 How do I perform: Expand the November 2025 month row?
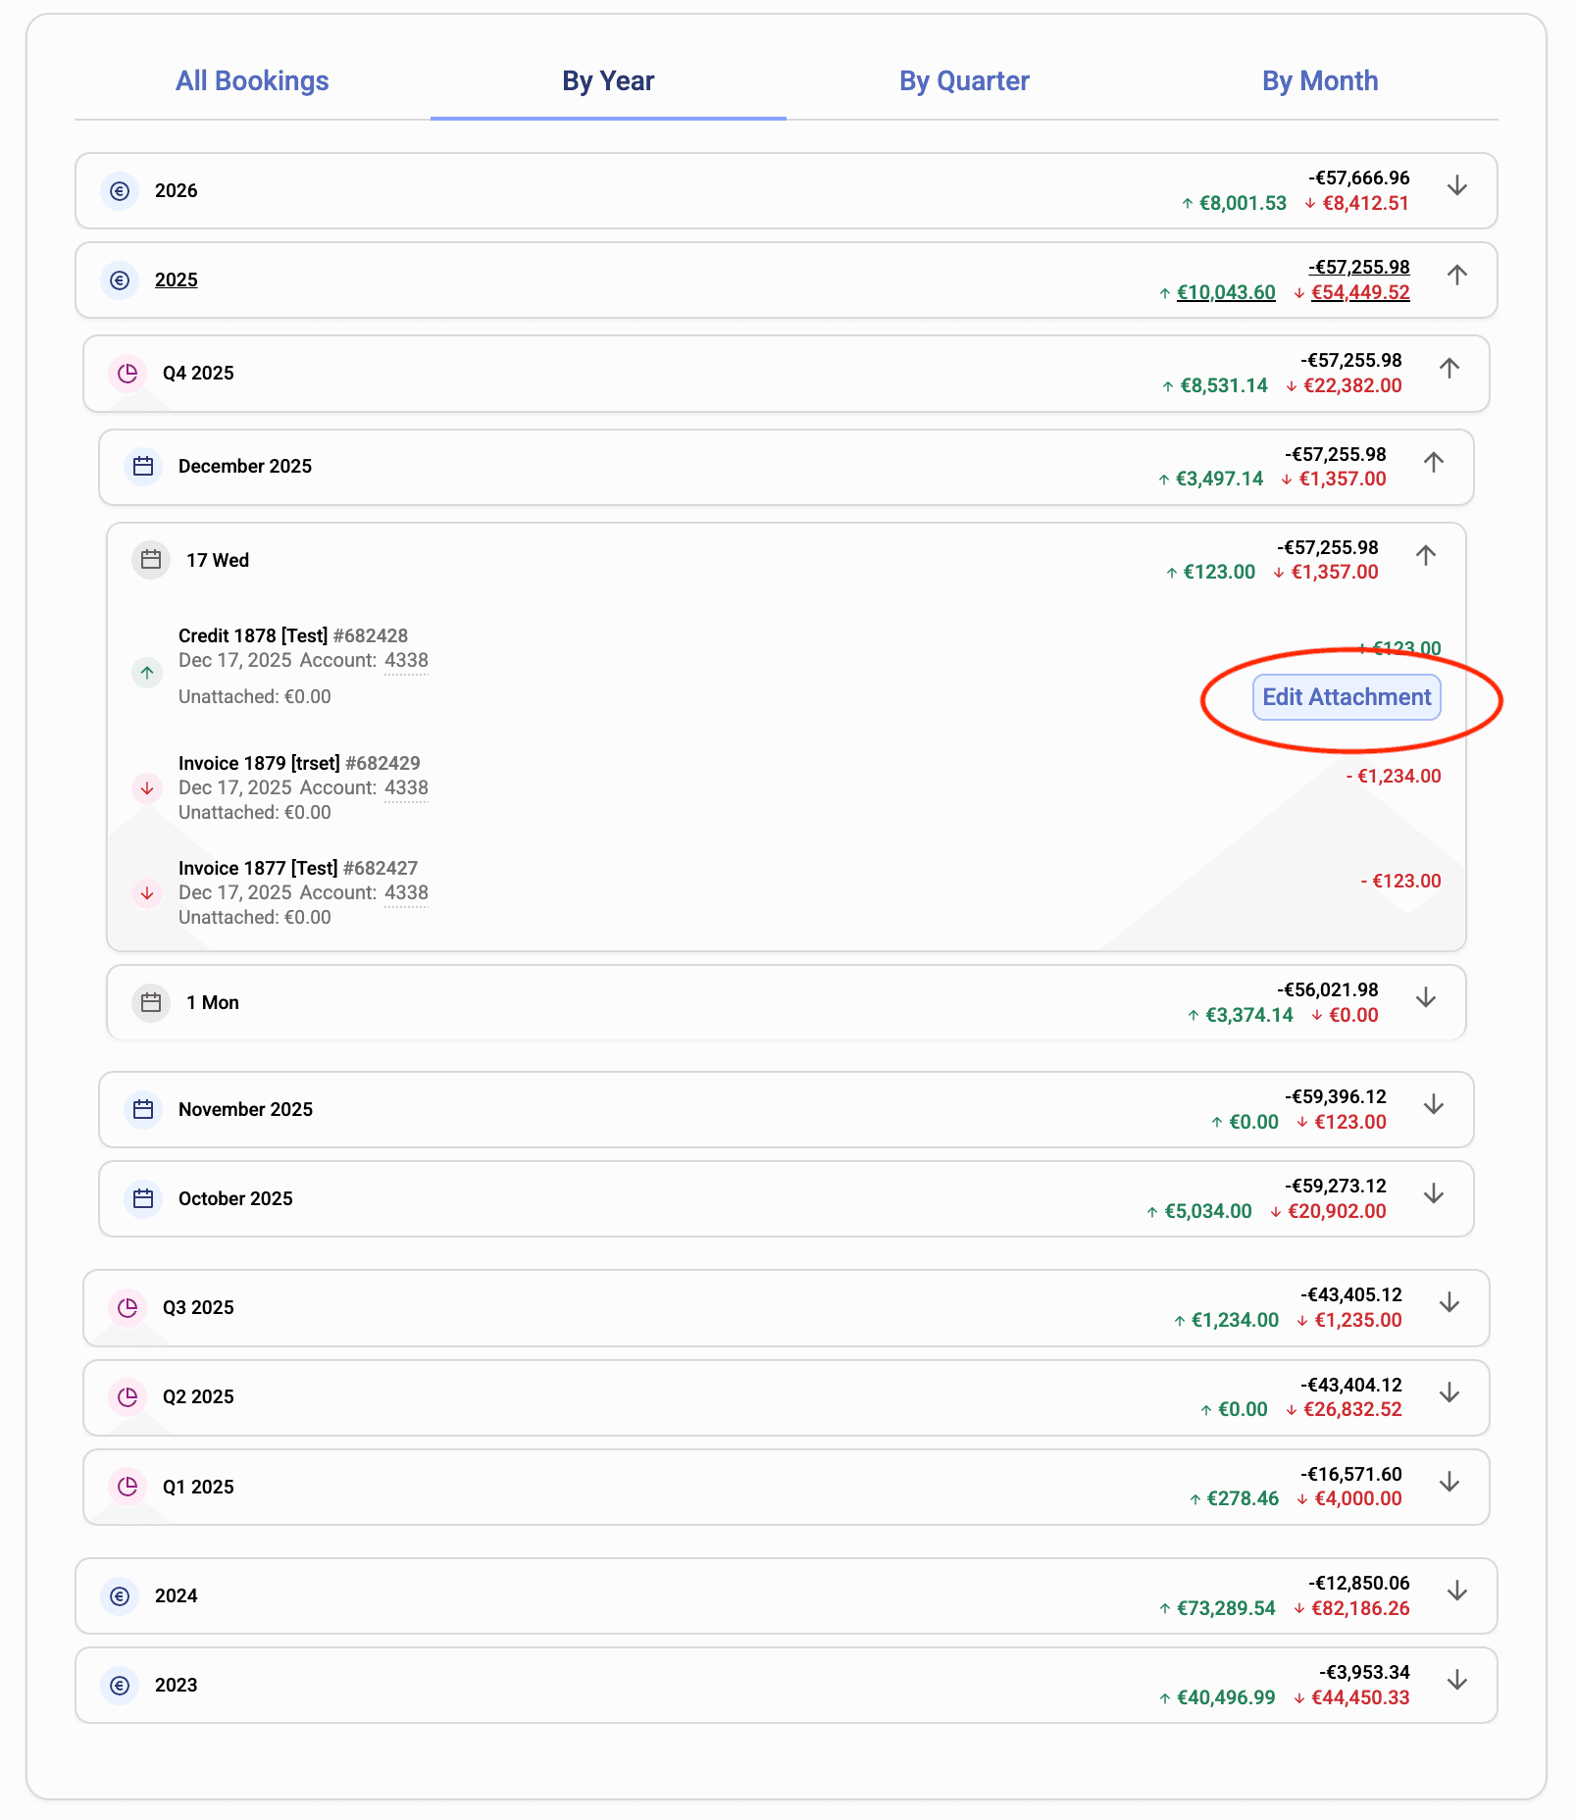[x=1434, y=1105]
